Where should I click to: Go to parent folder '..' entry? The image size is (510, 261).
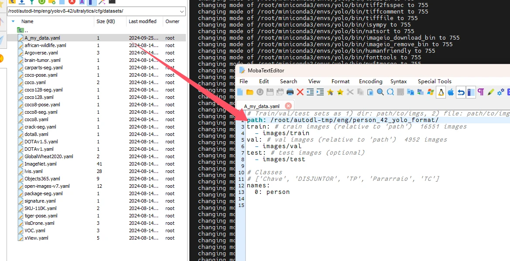tap(21, 30)
